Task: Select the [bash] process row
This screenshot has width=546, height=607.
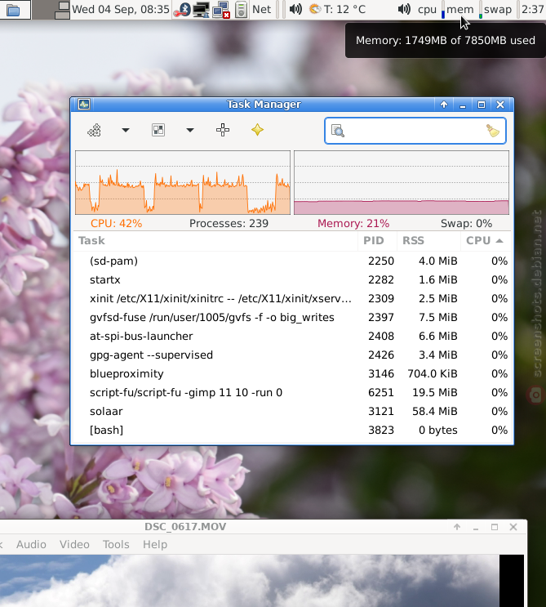Action: (292, 430)
